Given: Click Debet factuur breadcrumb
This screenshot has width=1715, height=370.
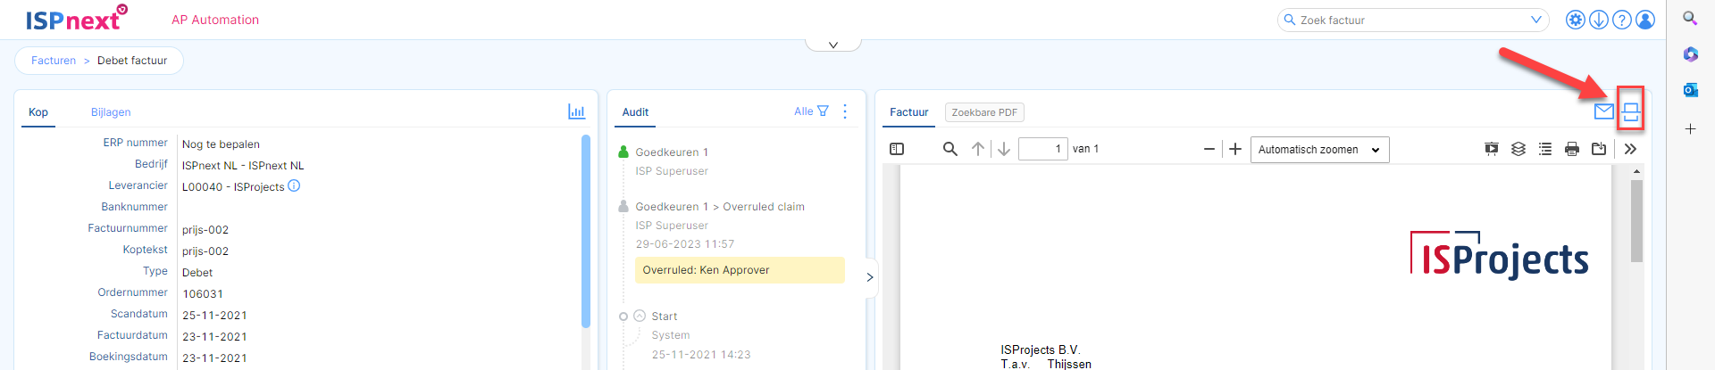Looking at the screenshot, I should pyautogui.click(x=132, y=61).
